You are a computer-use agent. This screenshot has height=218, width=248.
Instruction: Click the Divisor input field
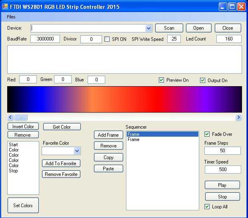click(91, 39)
